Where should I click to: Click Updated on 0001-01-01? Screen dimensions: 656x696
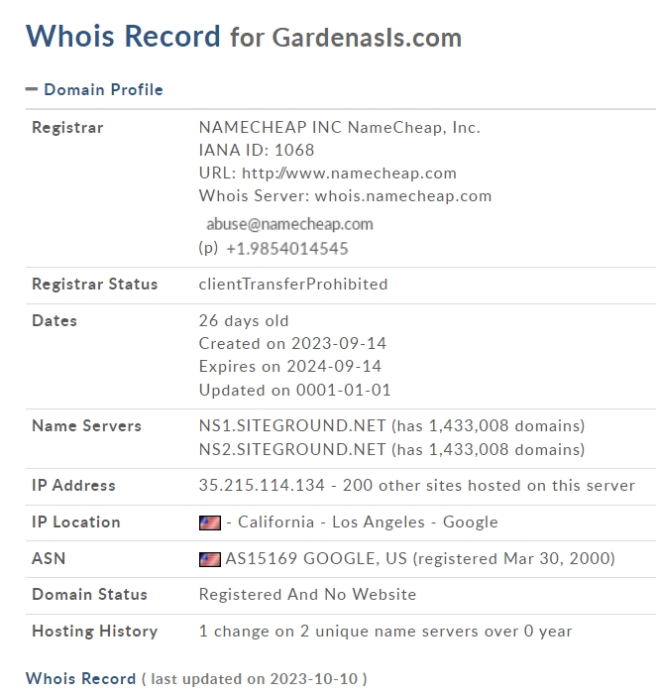click(294, 391)
